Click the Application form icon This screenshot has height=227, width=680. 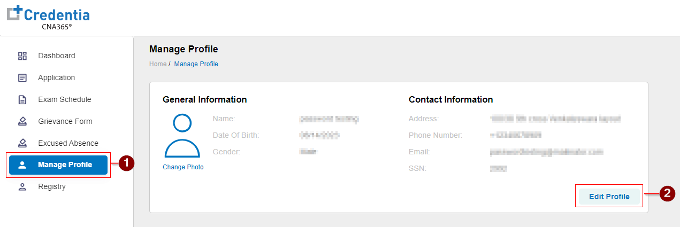[22, 77]
